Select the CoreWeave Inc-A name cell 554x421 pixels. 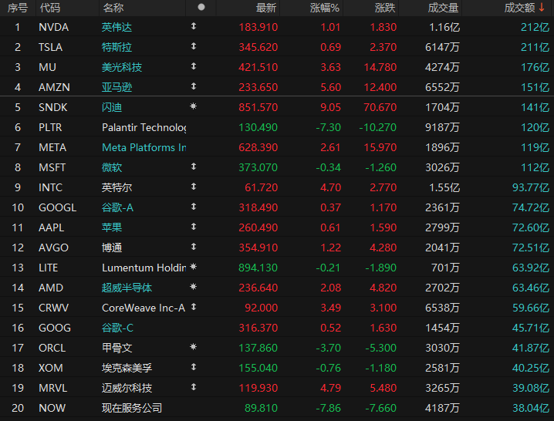point(144,308)
